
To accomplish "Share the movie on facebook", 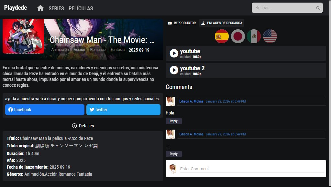I will pos(45,110).
